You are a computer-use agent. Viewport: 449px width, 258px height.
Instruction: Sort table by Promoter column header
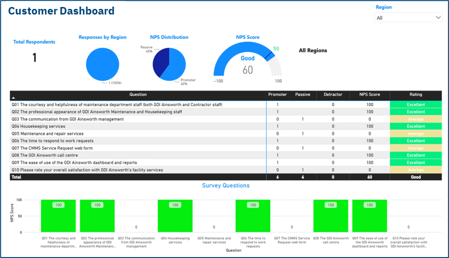tap(277, 95)
